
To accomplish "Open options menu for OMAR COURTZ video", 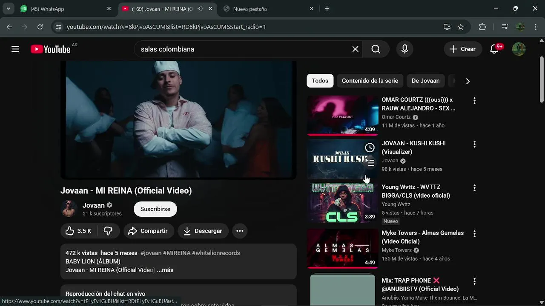I will tap(474, 101).
